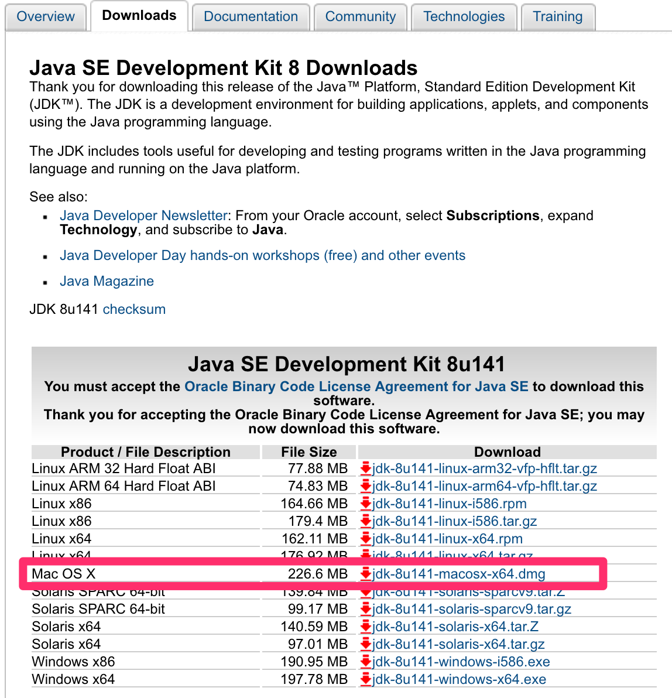
Task: Click download arrow icon for linux-arm64-vfp-hflt.tar.gz
Action: [366, 486]
